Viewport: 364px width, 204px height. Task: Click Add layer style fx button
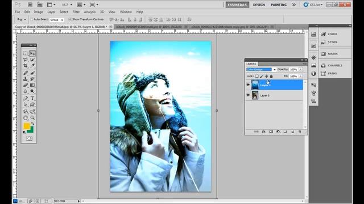263,131
